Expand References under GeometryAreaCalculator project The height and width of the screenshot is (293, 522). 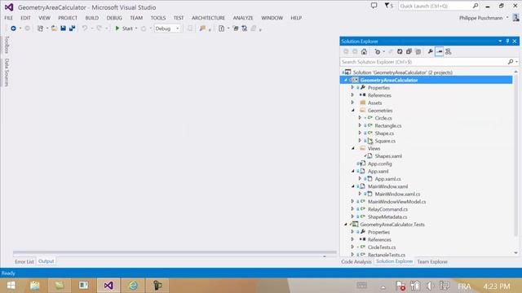point(352,95)
